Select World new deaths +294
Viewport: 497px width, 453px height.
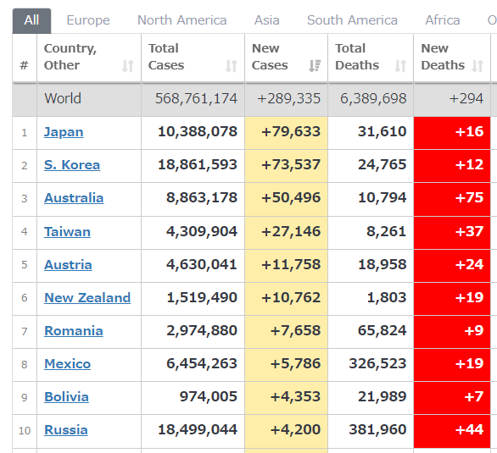click(466, 98)
